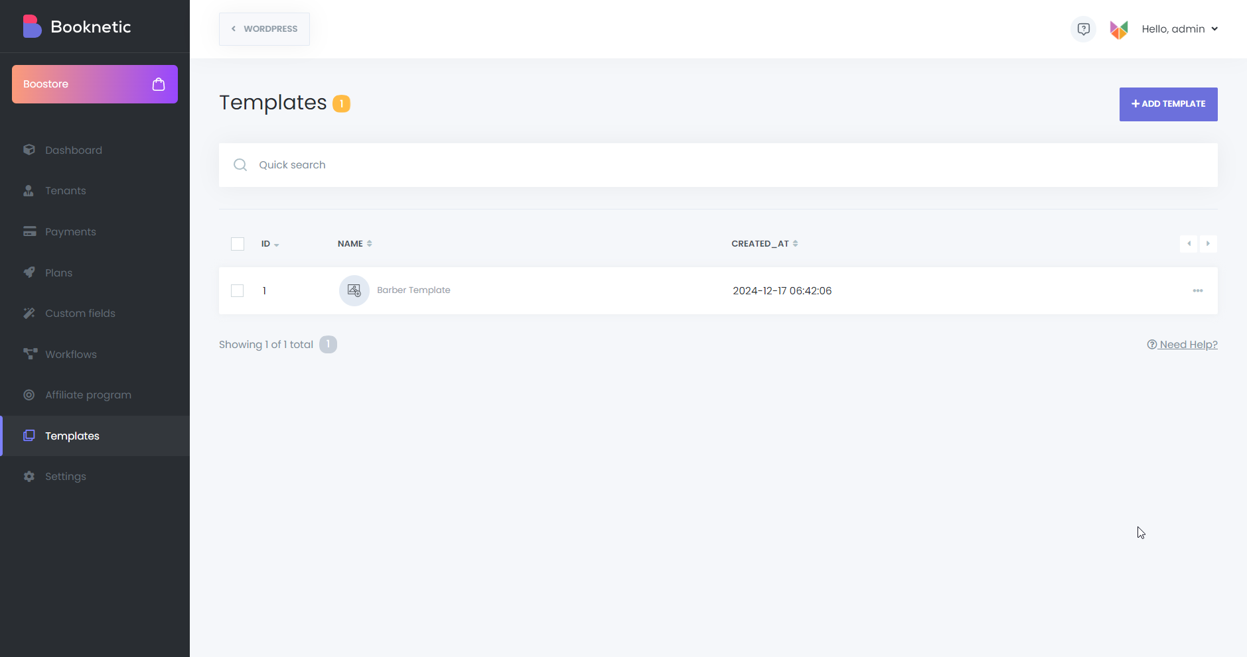This screenshot has width=1247, height=657.
Task: Click the Tenants person icon
Action: [29, 191]
